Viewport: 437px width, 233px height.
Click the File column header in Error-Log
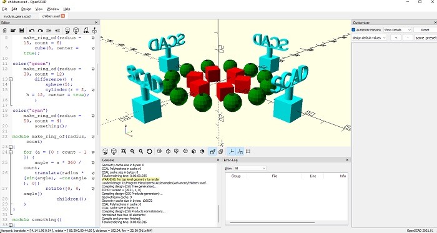[274, 176]
